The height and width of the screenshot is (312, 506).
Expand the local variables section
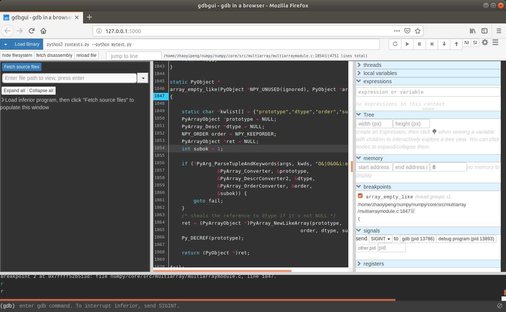coord(428,73)
